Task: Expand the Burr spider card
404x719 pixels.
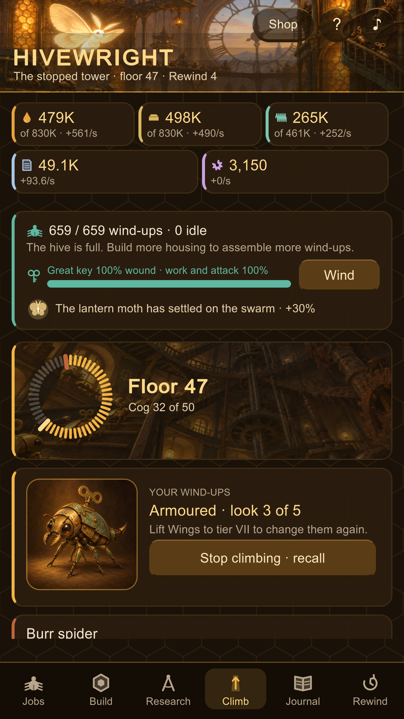Action: [202, 627]
